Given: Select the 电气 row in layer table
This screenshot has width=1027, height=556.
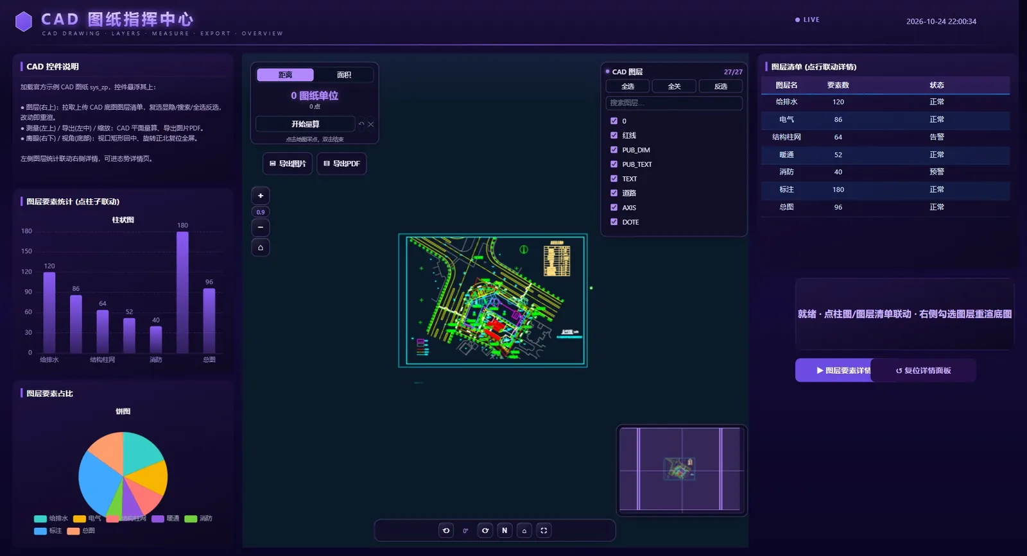Looking at the screenshot, I should (885, 120).
